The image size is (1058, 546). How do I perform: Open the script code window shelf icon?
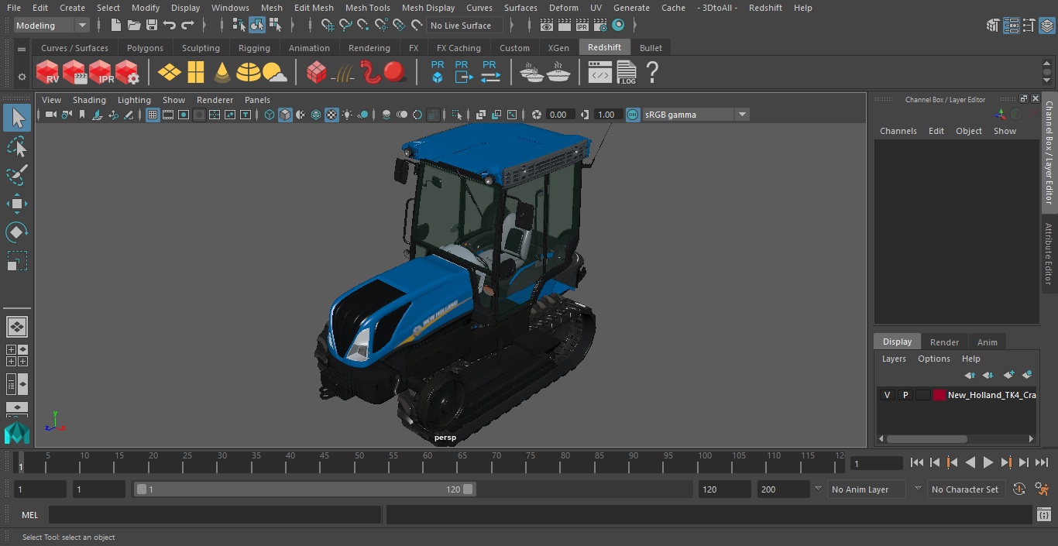[x=600, y=73]
